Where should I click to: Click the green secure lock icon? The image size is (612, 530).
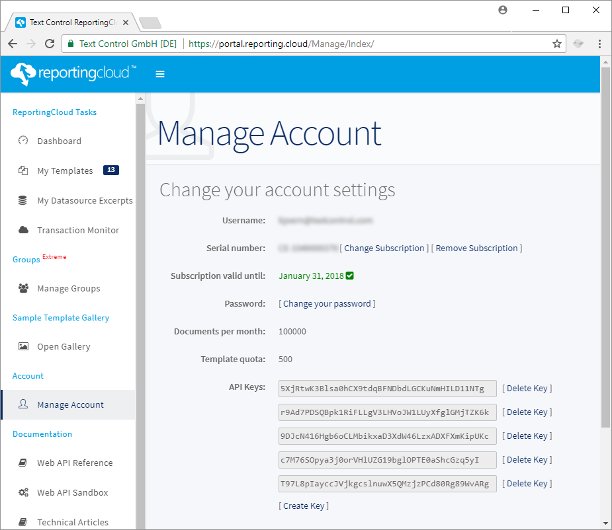(71, 44)
